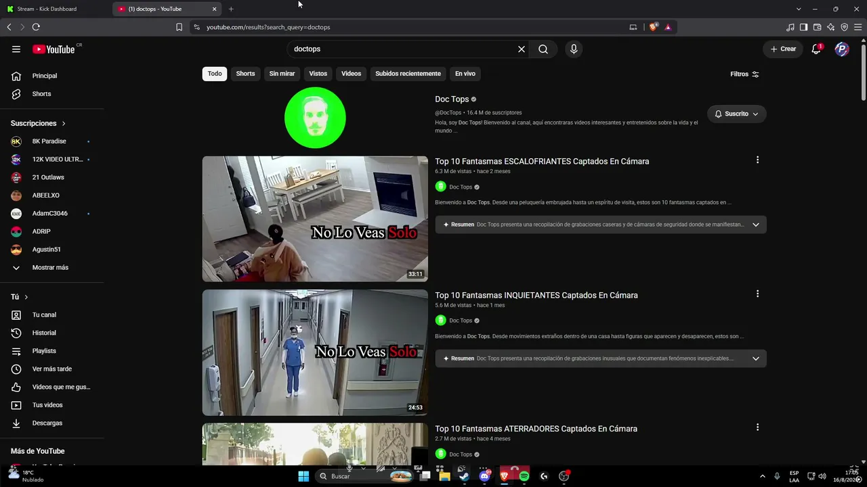Select the Vistos filter chip
Screen dimensions: 867x487
point(318,74)
